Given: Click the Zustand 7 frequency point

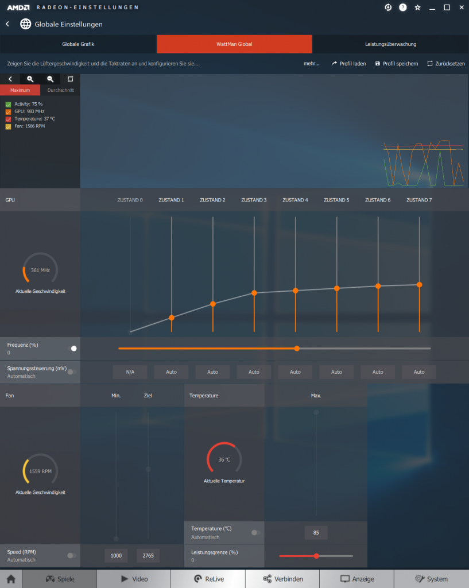Looking at the screenshot, I should 420,285.
